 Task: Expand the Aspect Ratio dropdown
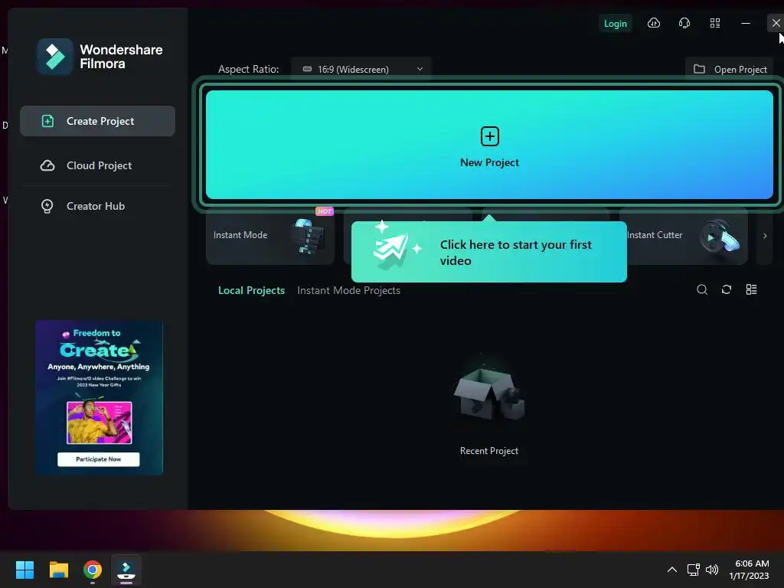361,69
